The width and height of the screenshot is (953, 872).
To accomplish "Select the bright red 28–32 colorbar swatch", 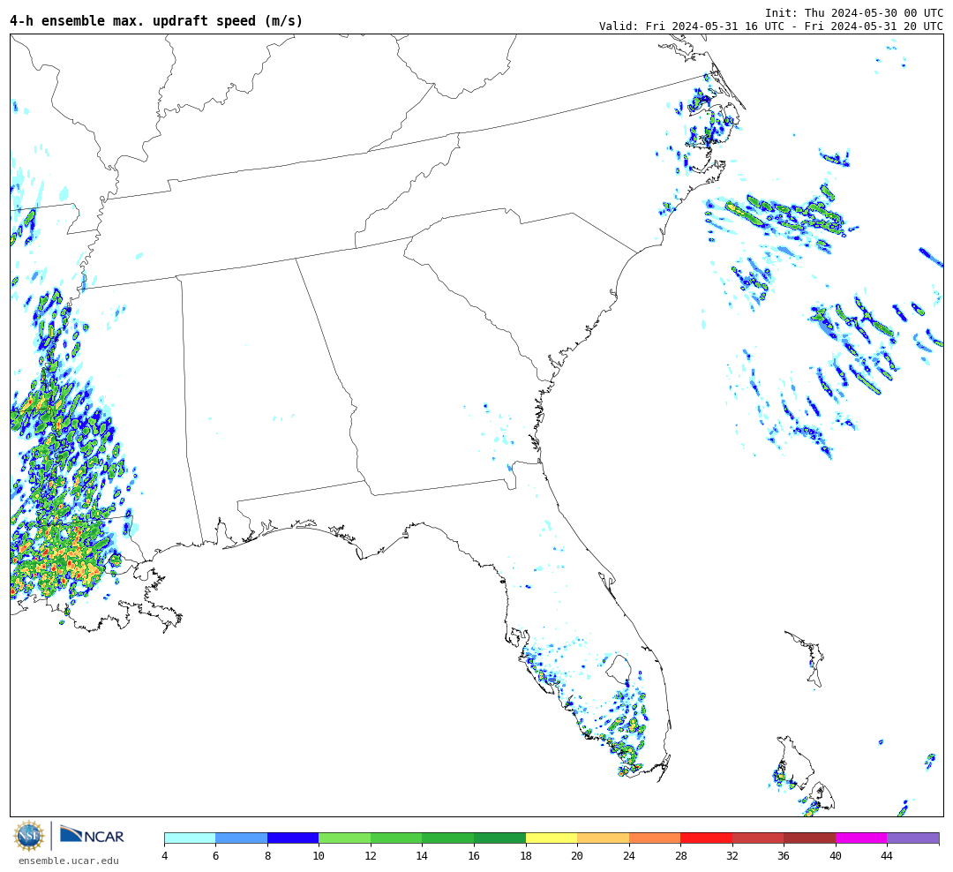I will [706, 838].
